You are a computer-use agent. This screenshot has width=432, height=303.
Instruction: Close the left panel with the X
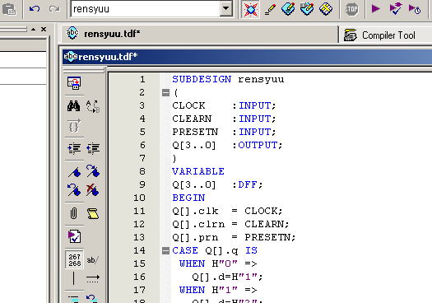point(44,29)
